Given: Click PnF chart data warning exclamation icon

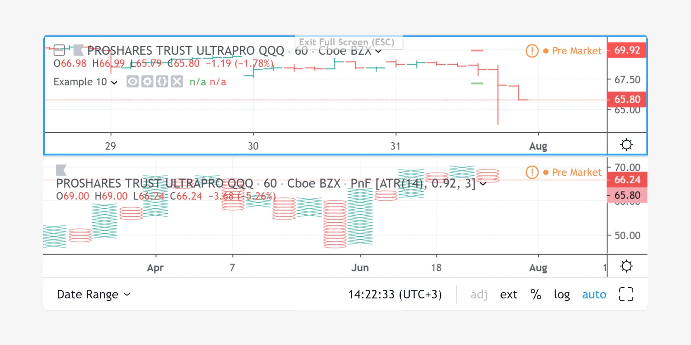Looking at the screenshot, I should [532, 172].
